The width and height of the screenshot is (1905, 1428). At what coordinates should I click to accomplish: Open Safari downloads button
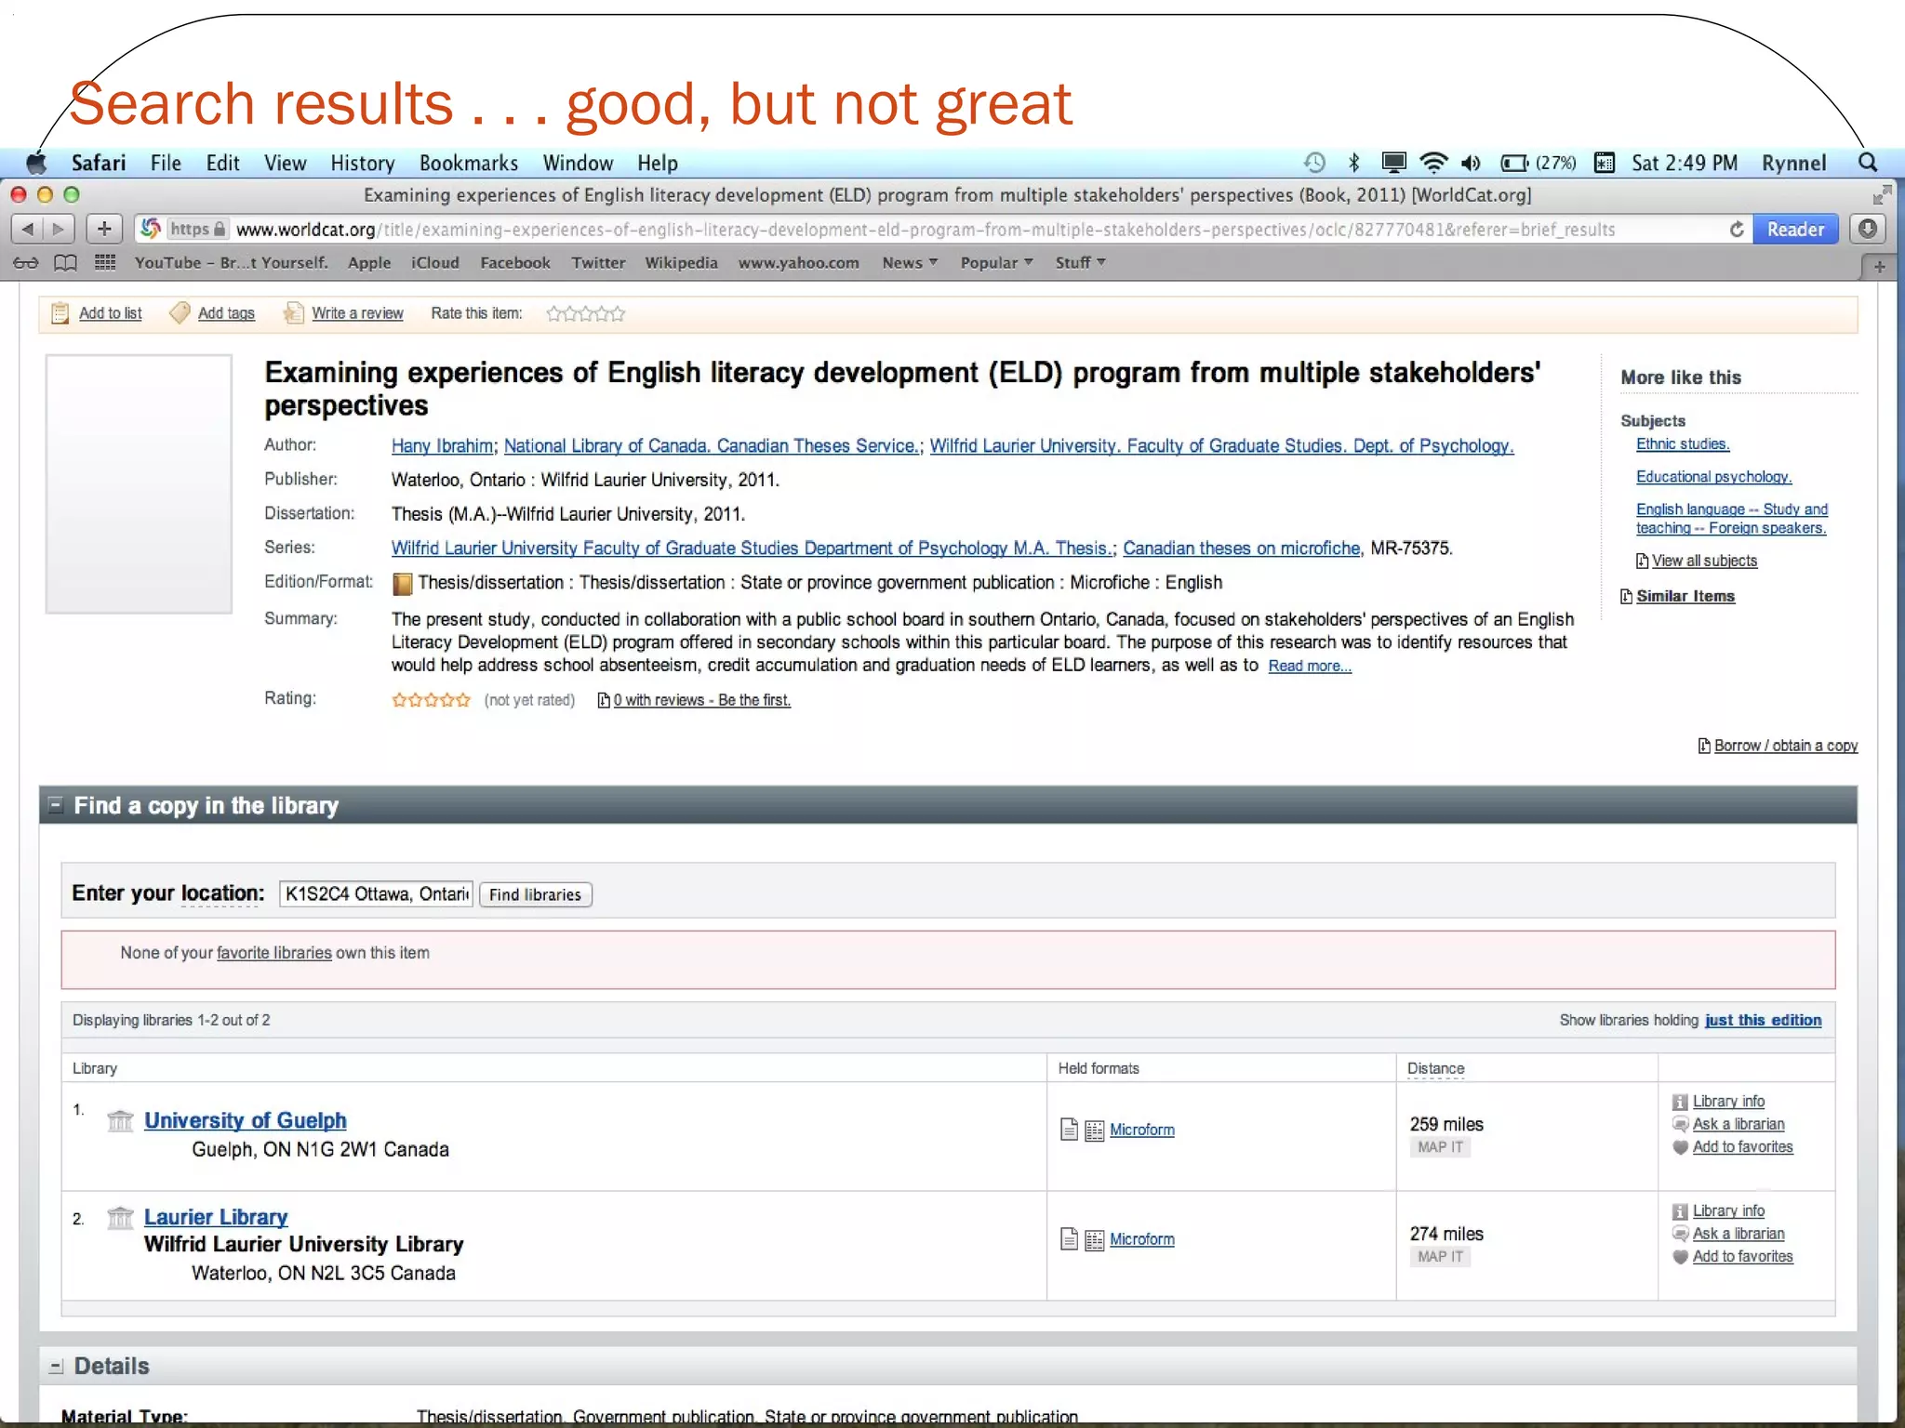(x=1867, y=229)
